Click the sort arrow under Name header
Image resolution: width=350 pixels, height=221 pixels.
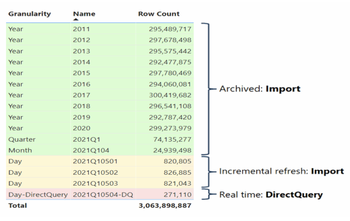[76, 20]
